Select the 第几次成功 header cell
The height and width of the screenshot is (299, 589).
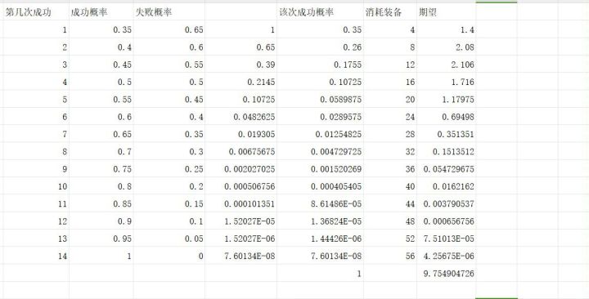click(x=36, y=12)
